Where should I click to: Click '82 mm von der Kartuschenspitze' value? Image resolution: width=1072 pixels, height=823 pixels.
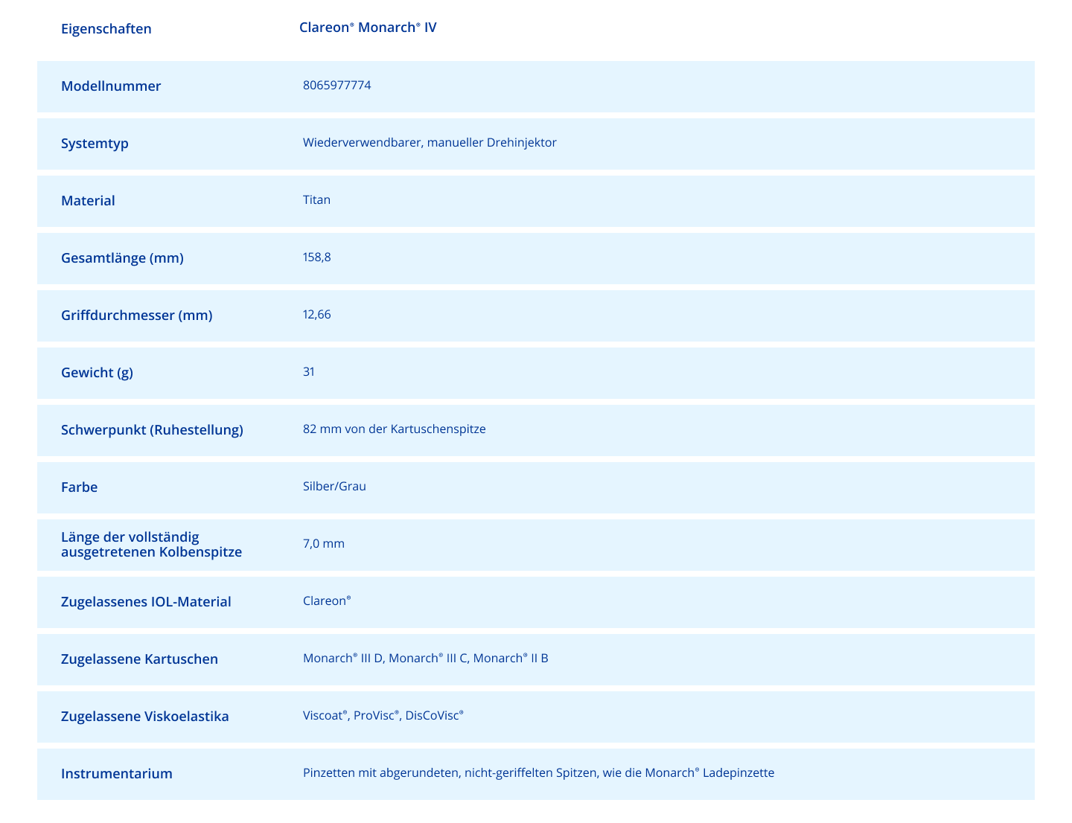[x=395, y=429]
